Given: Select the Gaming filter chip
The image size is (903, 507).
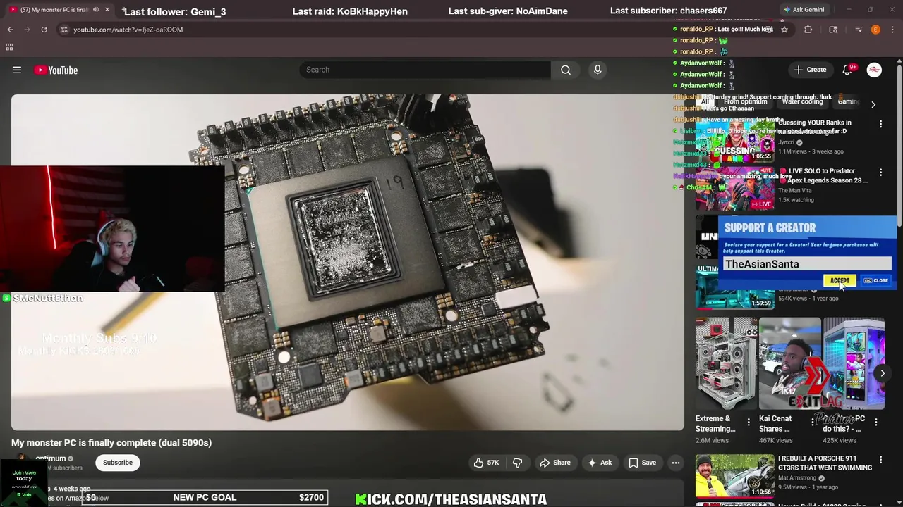Looking at the screenshot, I should (847, 102).
